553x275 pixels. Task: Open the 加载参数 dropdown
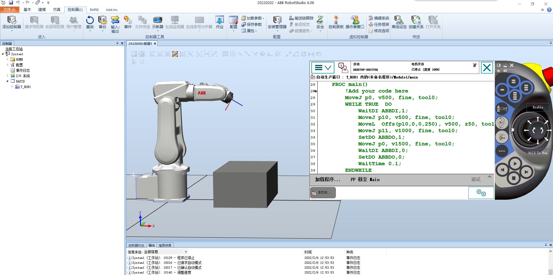pyautogui.click(x=253, y=18)
